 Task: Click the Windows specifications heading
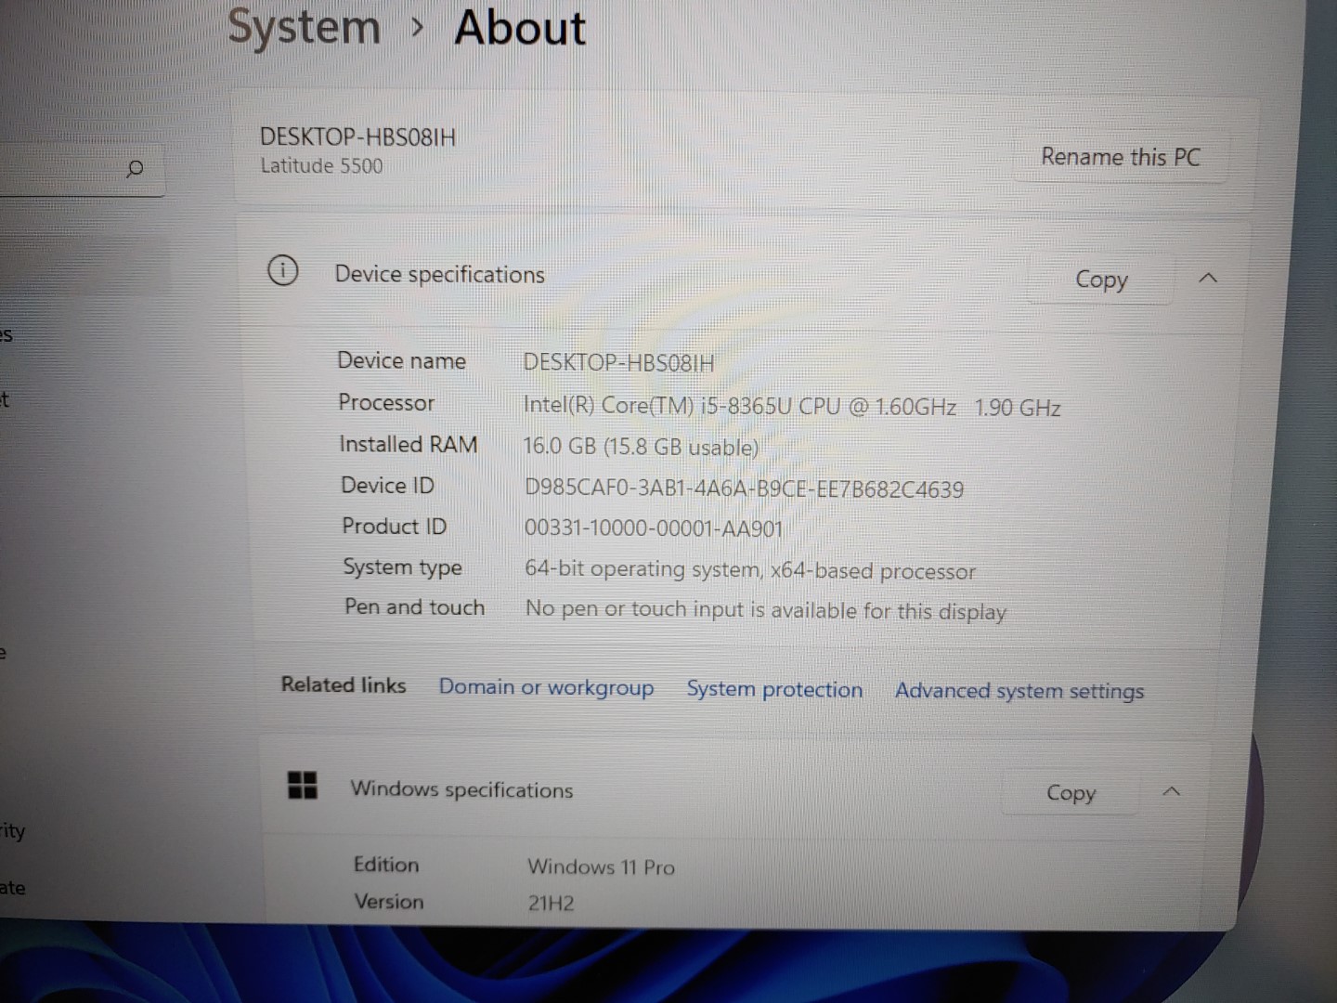coord(461,789)
